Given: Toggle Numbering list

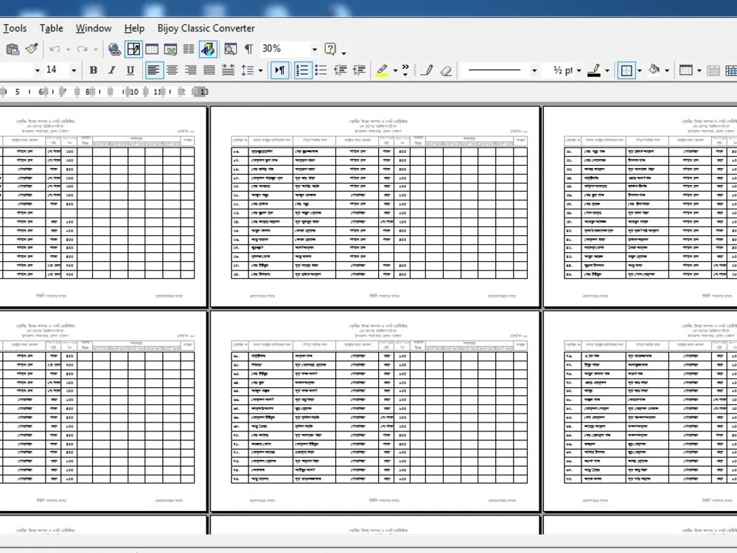Looking at the screenshot, I should click(303, 71).
